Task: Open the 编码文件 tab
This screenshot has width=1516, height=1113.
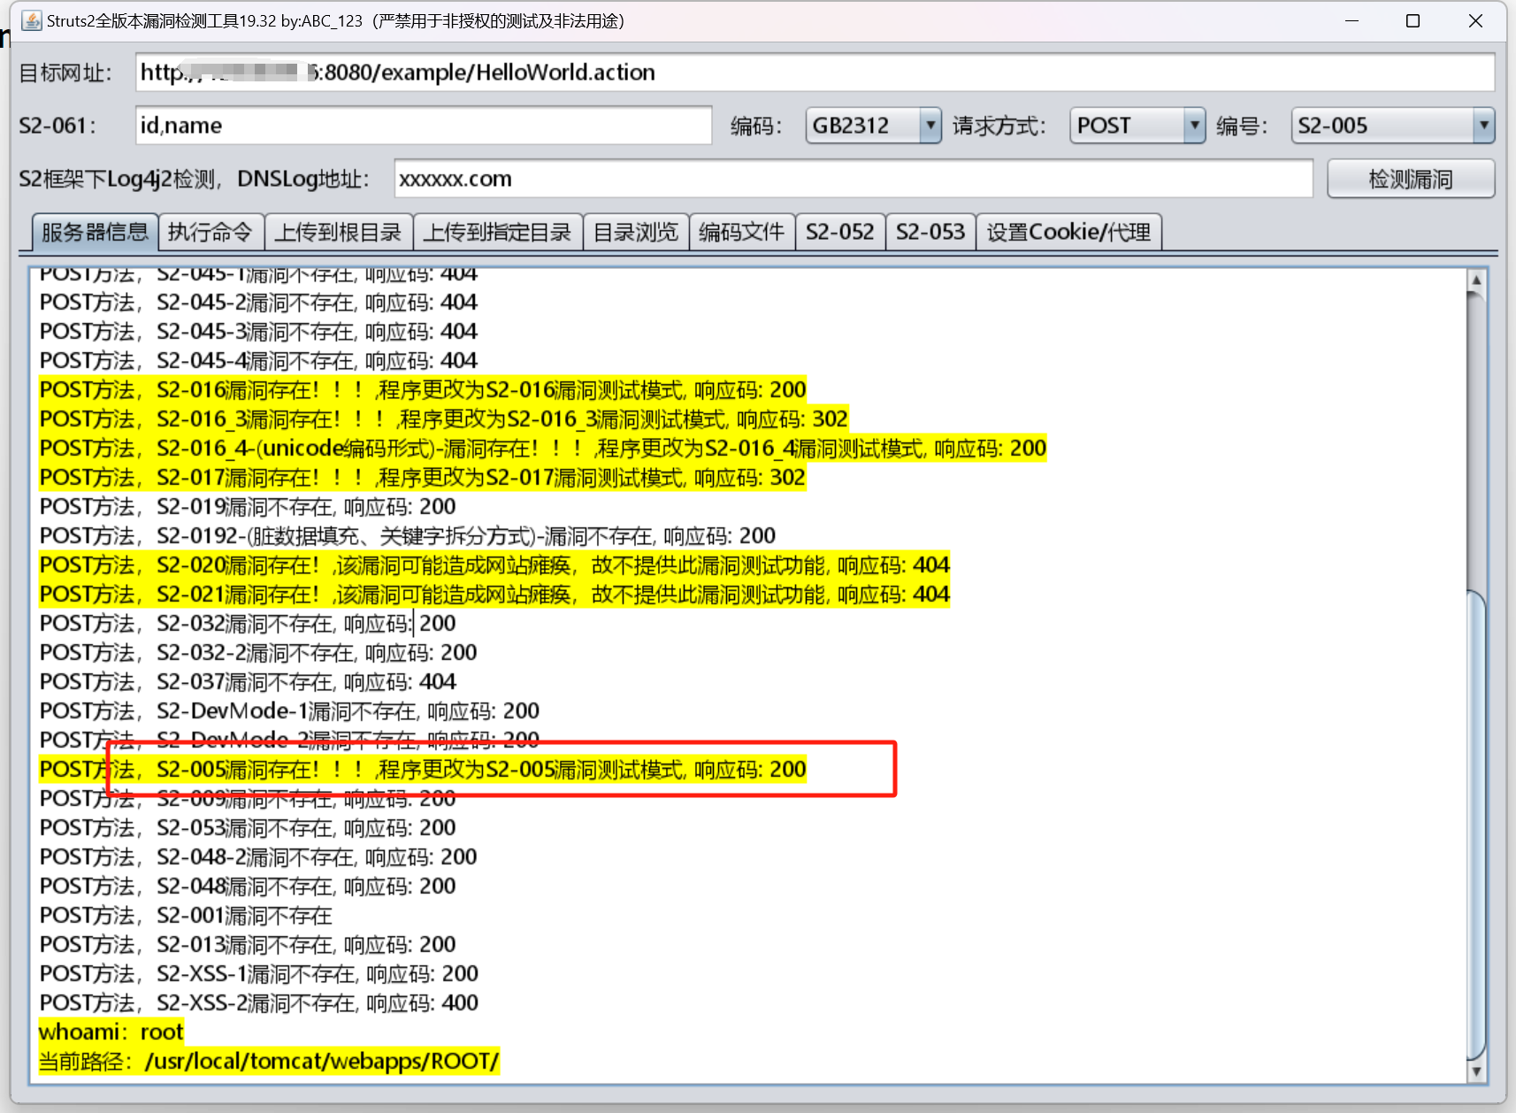Action: pos(741,232)
